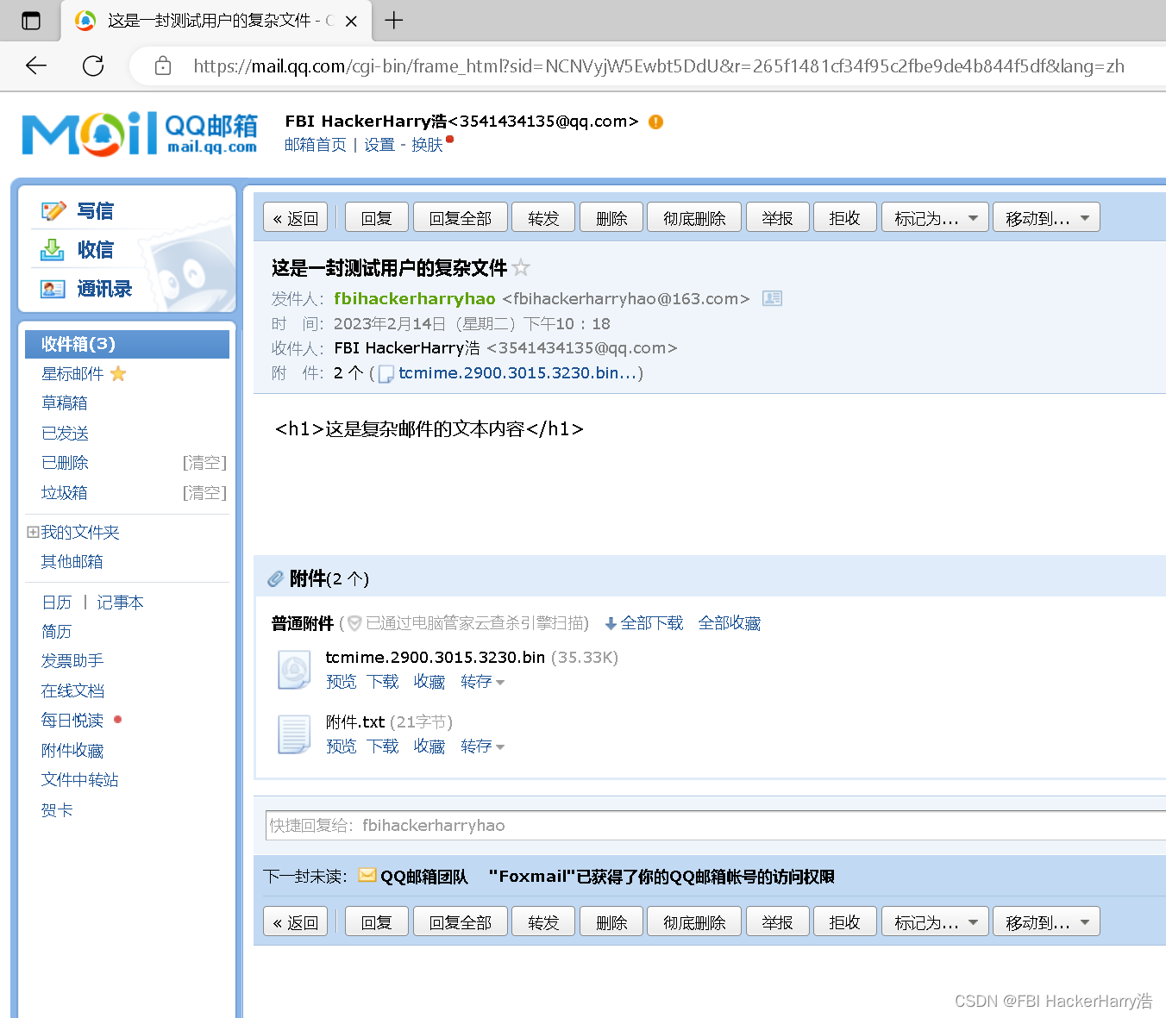Click top 彻底删除 button
Viewport: 1166px width, 1018px height.
[694, 217]
